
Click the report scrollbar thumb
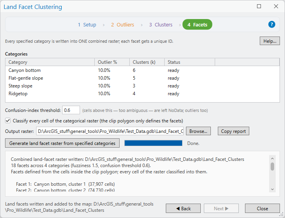[272, 166]
